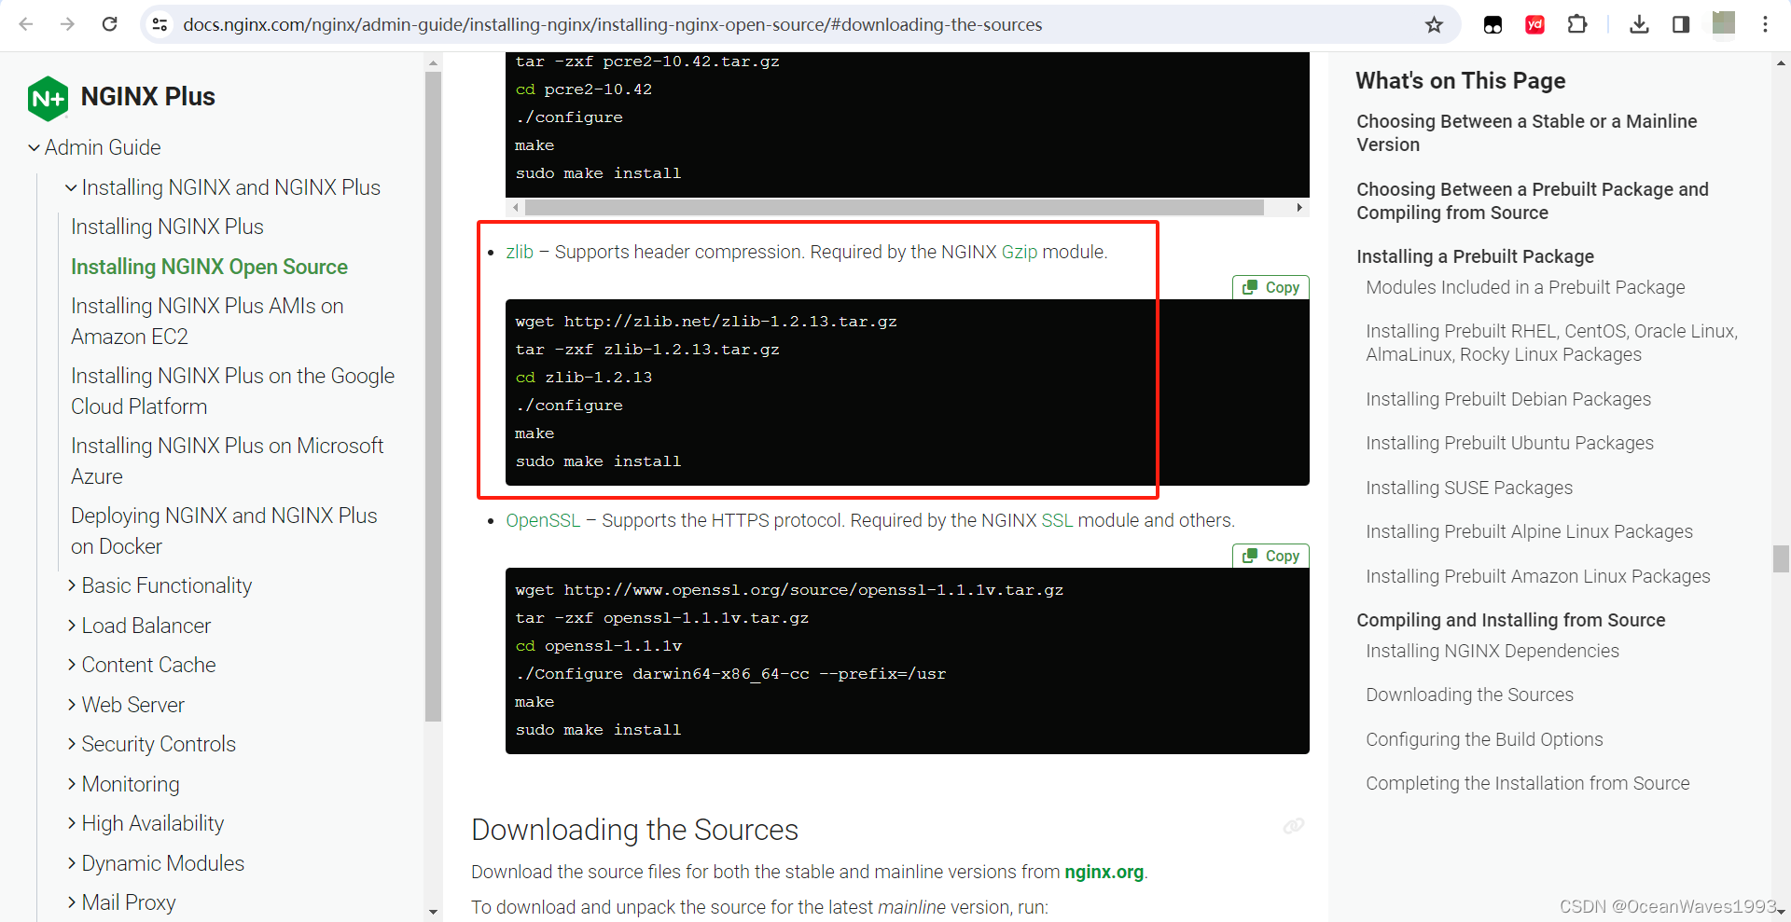Go forward with the browser forward arrow

point(67,24)
